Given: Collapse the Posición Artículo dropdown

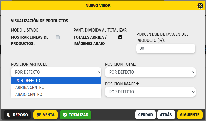Looking at the screenshot, I should pyautogui.click(x=56, y=72).
